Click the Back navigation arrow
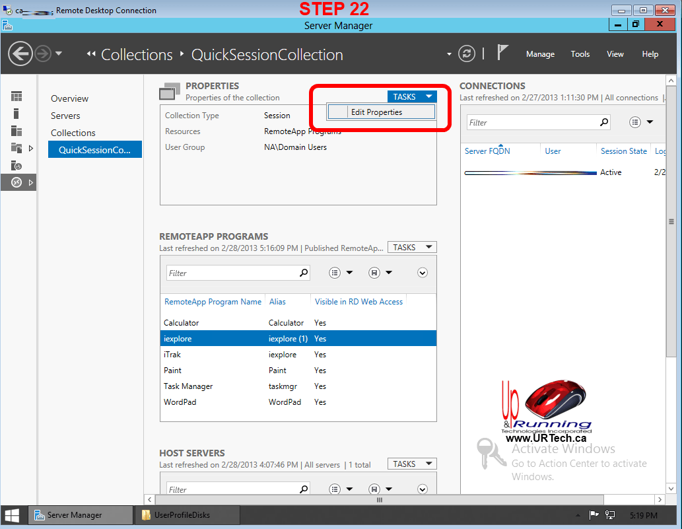 point(20,54)
